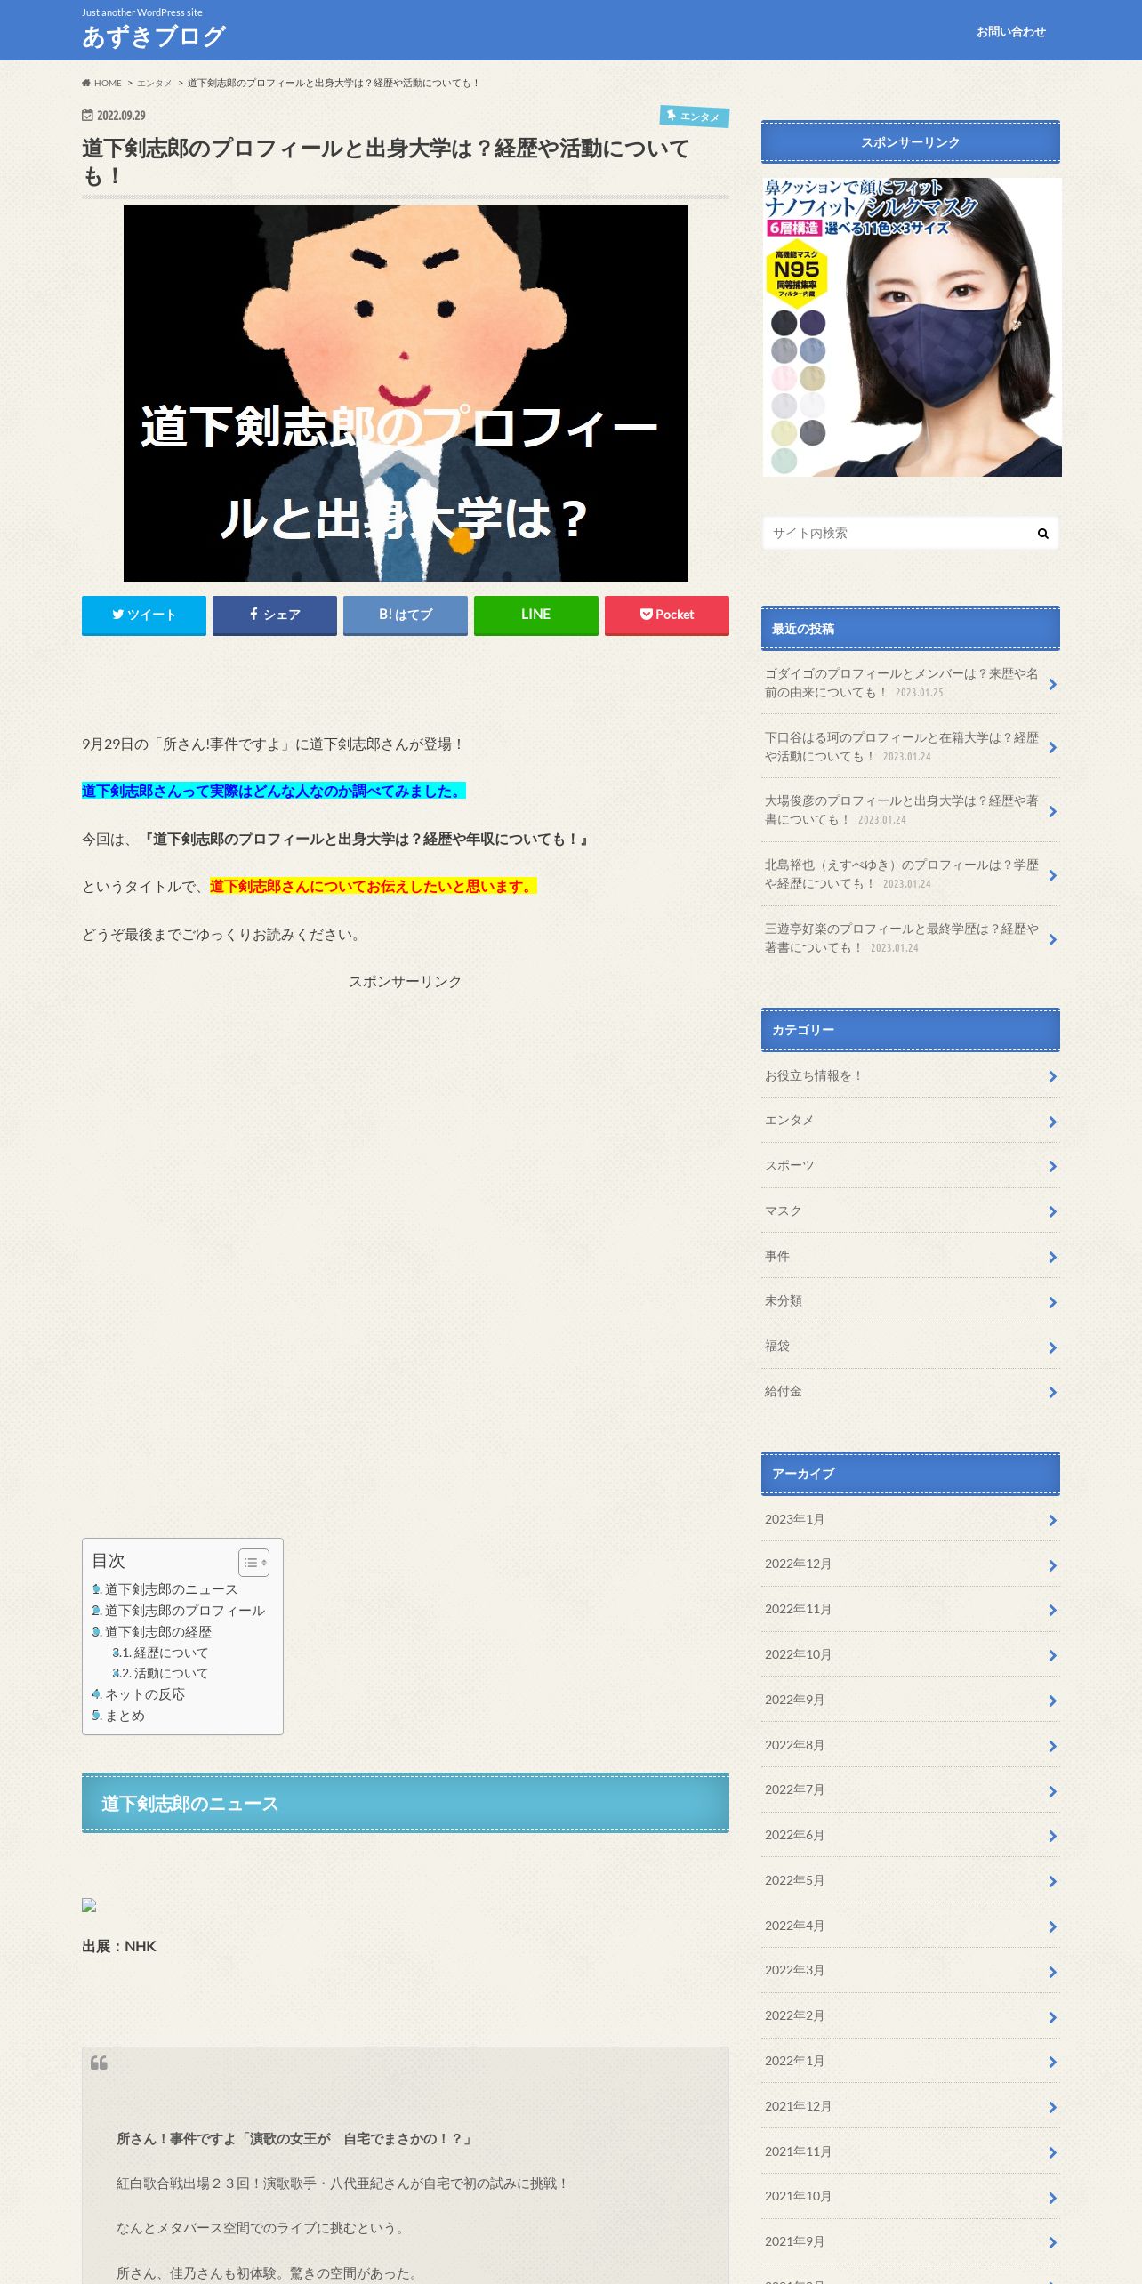The height and width of the screenshot is (2284, 1142).
Task: Click the chevron beside the ゴダイゴ post
Action: tap(1052, 684)
